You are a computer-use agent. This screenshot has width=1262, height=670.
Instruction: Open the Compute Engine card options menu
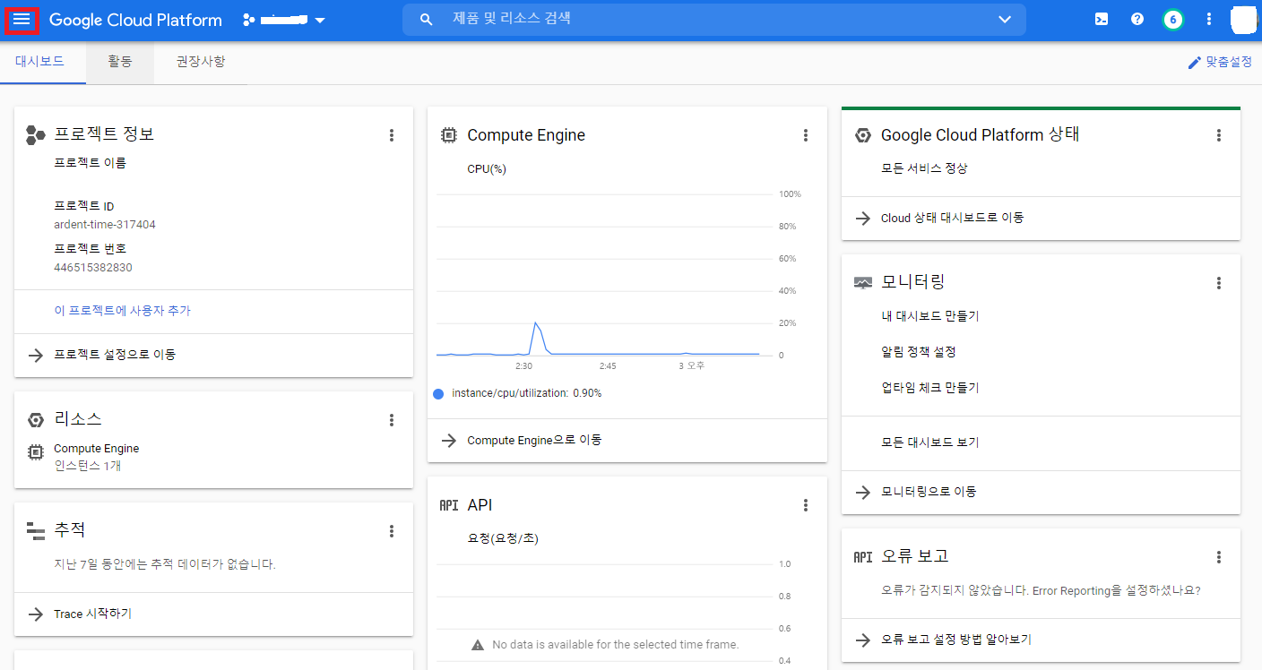coord(805,135)
